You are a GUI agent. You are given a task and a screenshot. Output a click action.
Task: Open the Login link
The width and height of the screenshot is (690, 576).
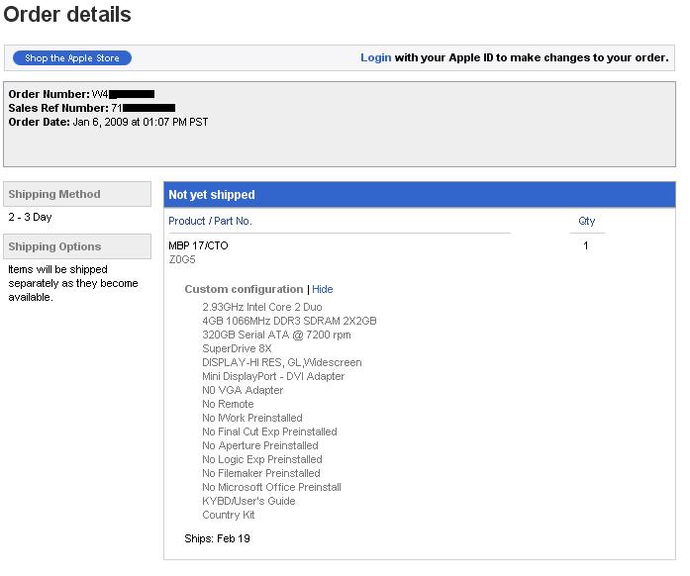coord(375,57)
